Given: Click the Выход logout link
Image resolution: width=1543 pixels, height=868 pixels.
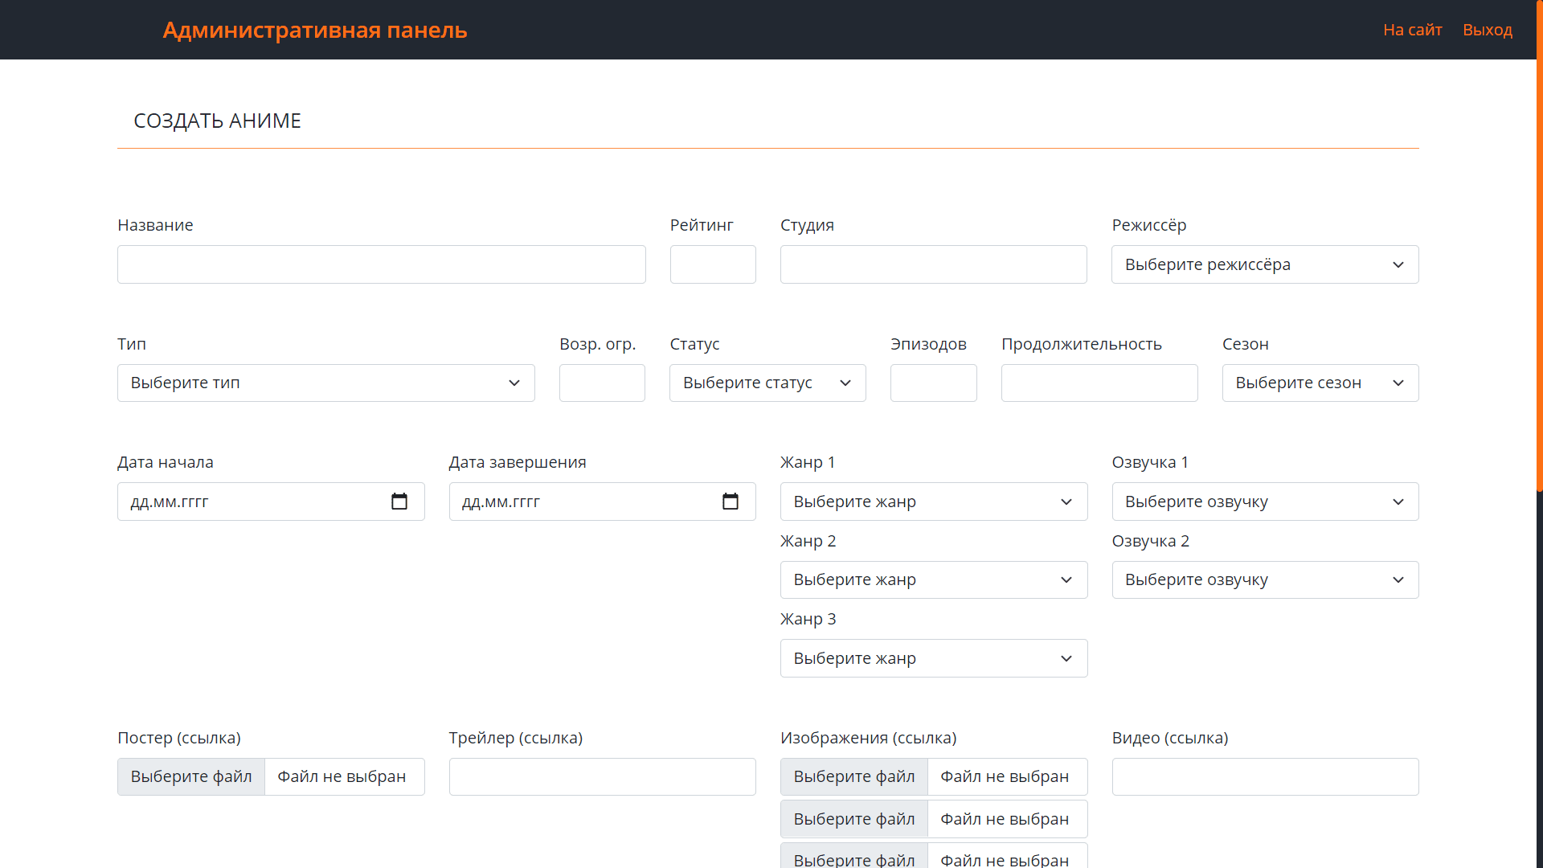Looking at the screenshot, I should 1487,30.
